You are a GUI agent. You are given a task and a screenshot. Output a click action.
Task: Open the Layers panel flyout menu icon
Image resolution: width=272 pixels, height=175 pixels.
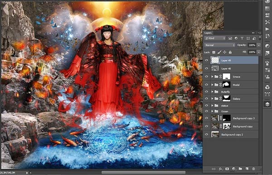click(x=259, y=33)
